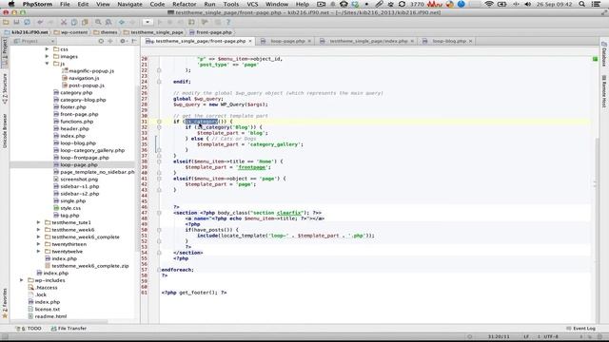Expand the twentythirteen folder

pyautogui.click(x=38, y=244)
